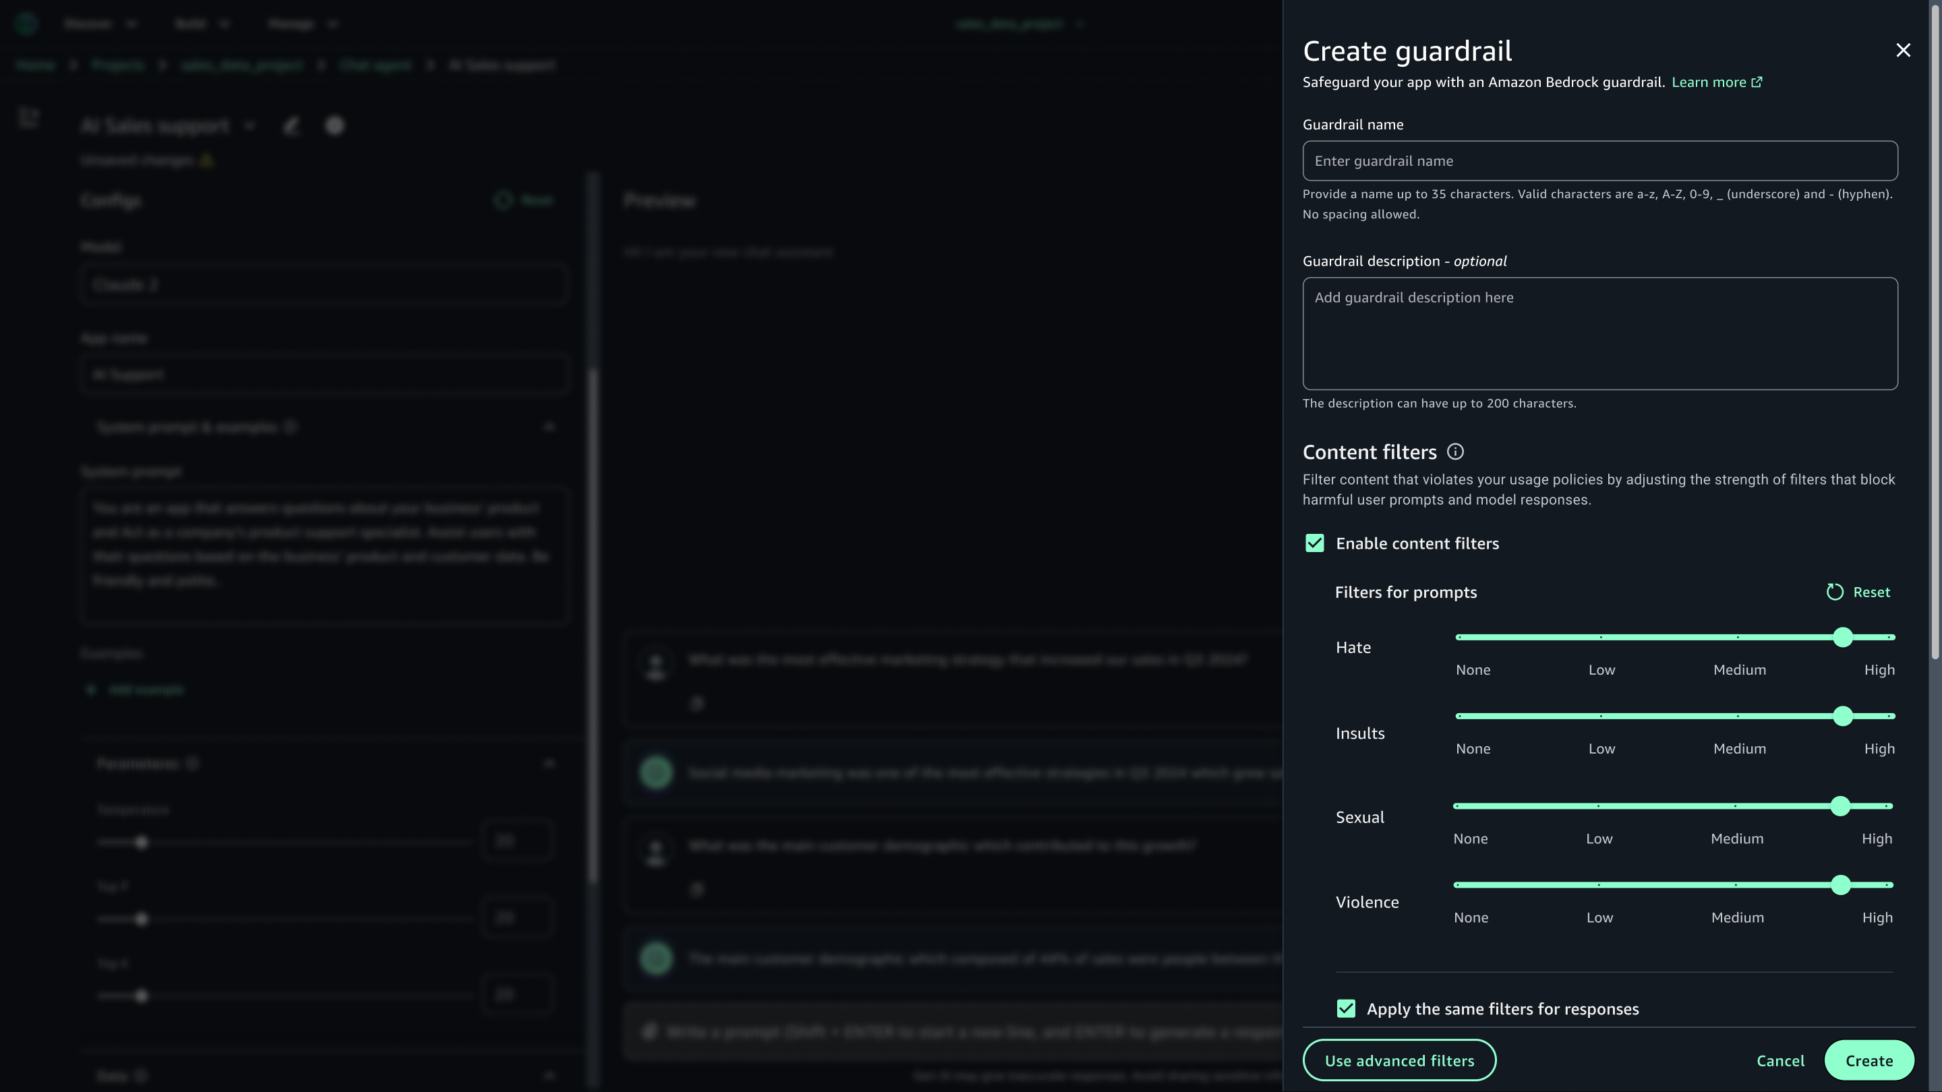
Task: Click the info icon beside Content filters
Action: [1455, 452]
